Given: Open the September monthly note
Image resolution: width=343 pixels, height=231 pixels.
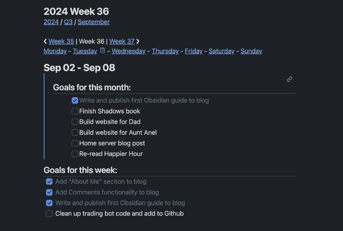Looking at the screenshot, I should tap(94, 22).
